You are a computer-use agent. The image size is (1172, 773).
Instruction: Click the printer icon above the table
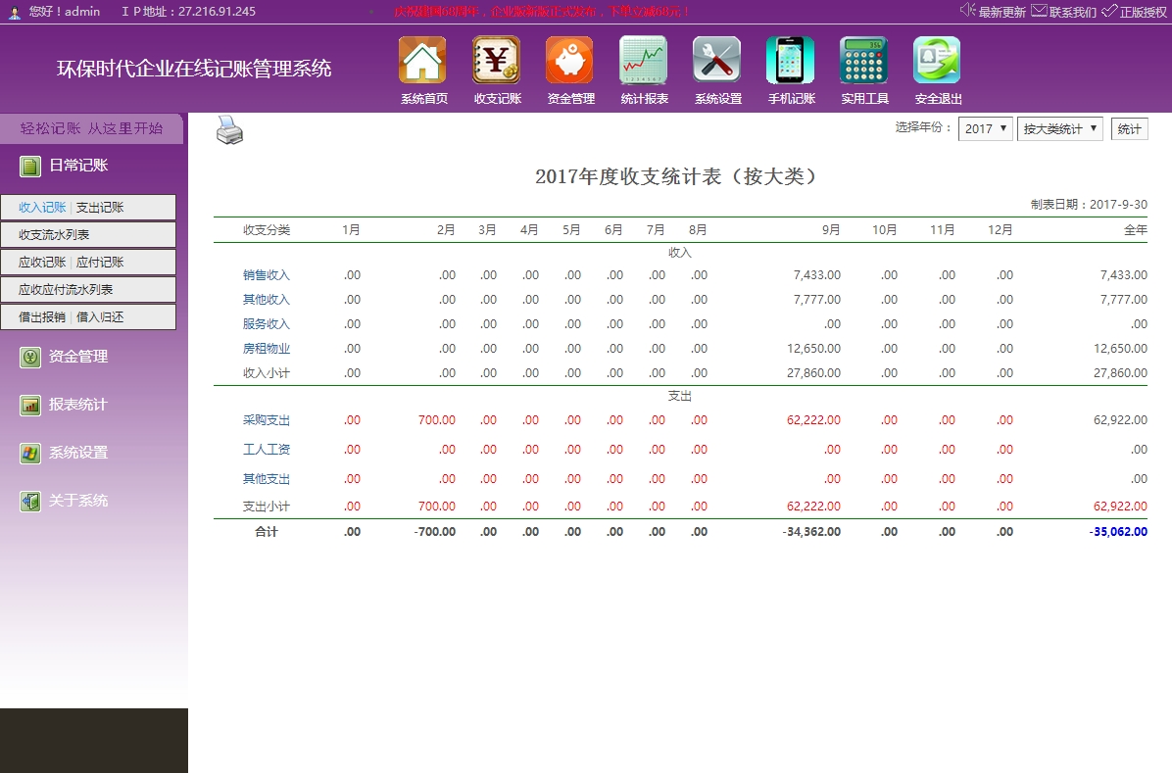coord(229,130)
